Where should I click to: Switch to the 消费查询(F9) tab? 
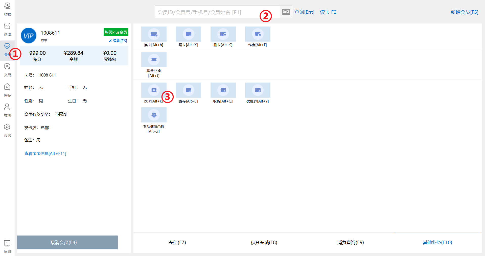350,242
